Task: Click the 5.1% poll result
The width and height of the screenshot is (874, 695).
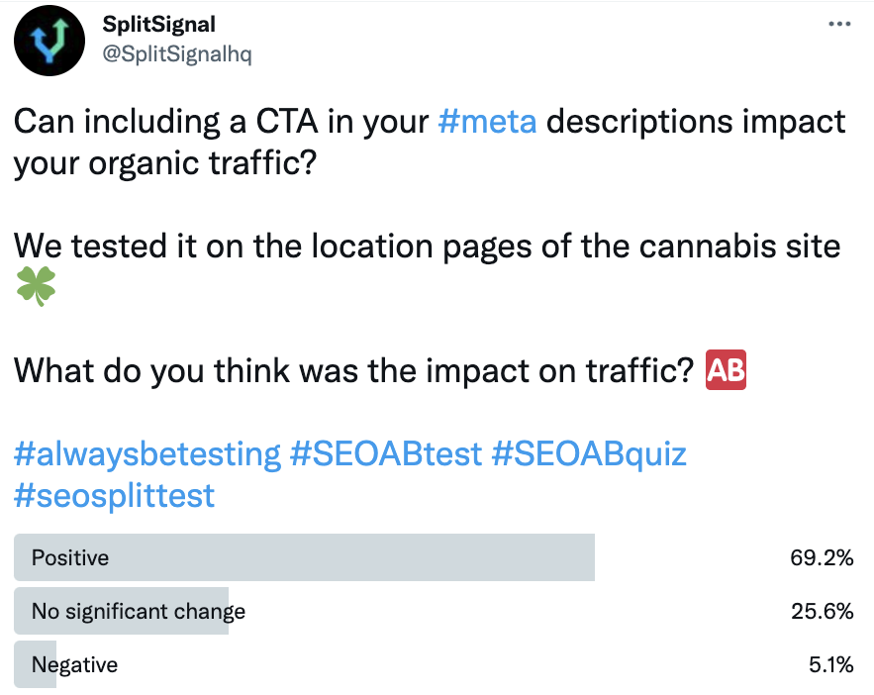Action: point(831,664)
